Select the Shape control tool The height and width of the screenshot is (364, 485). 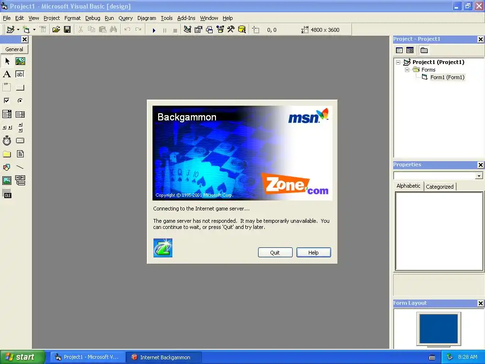point(7,167)
